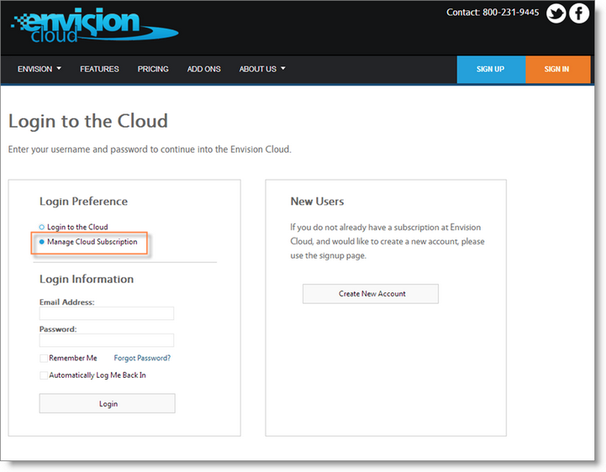Click the contact number 800-231-9445
Image resolution: width=606 pixels, height=472 pixels.
tap(510, 13)
